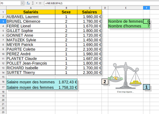
Task: Select cell FERRE Lionel
Action: (31, 26)
